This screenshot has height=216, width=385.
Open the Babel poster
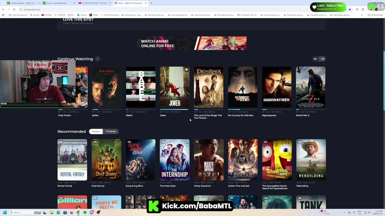(140, 87)
